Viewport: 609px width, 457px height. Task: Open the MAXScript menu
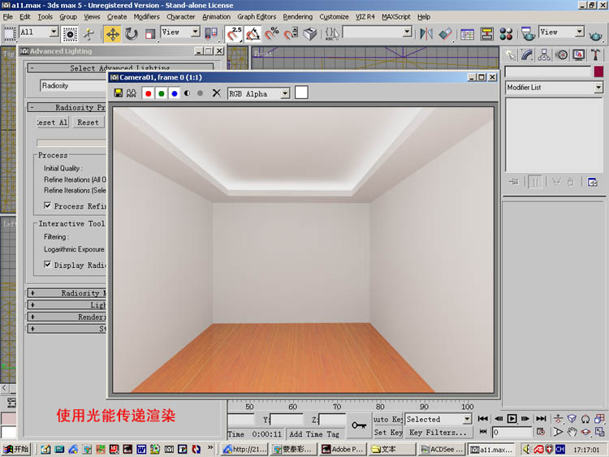(395, 17)
